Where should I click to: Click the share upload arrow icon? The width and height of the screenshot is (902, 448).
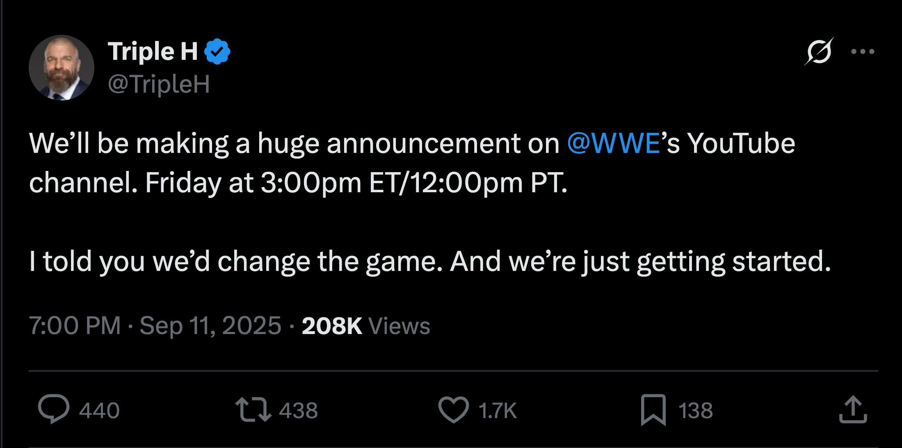[853, 409]
